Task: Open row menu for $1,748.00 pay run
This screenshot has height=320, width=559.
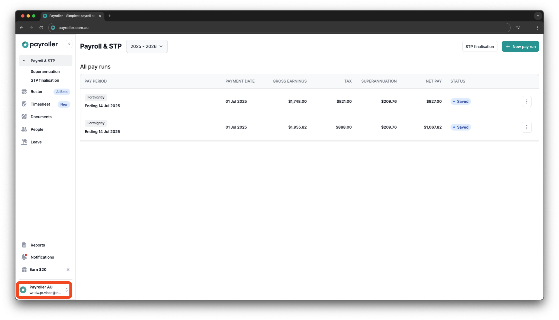Action: [527, 101]
